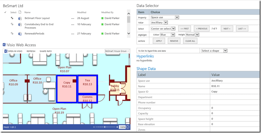The image size is (261, 133).
Task: Click the APPLY button
Action: pos(159,41)
